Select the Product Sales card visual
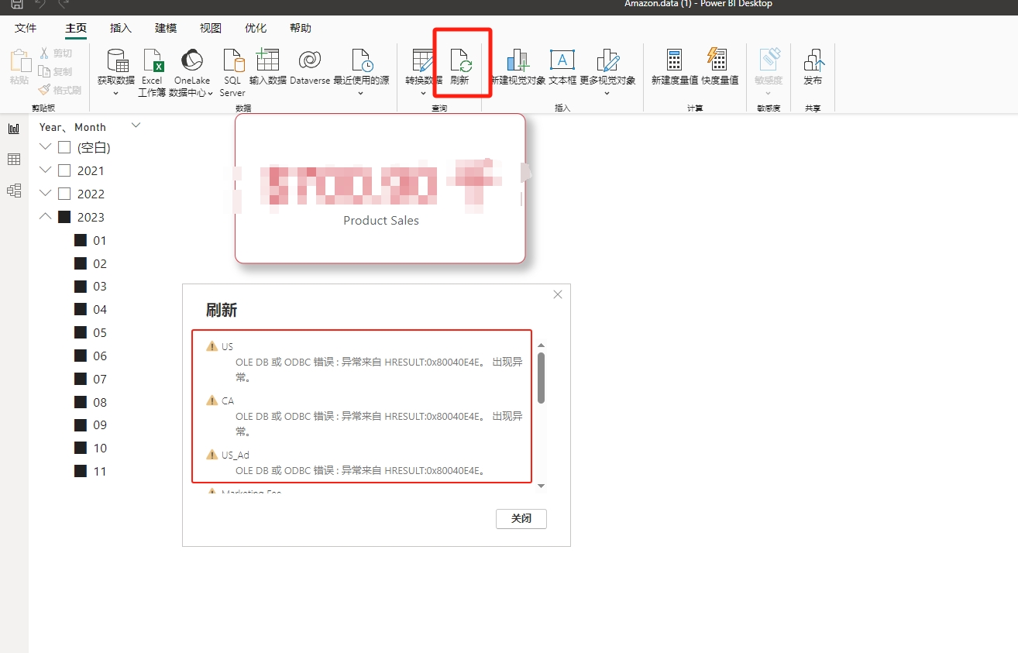The height and width of the screenshot is (653, 1018). click(x=380, y=188)
